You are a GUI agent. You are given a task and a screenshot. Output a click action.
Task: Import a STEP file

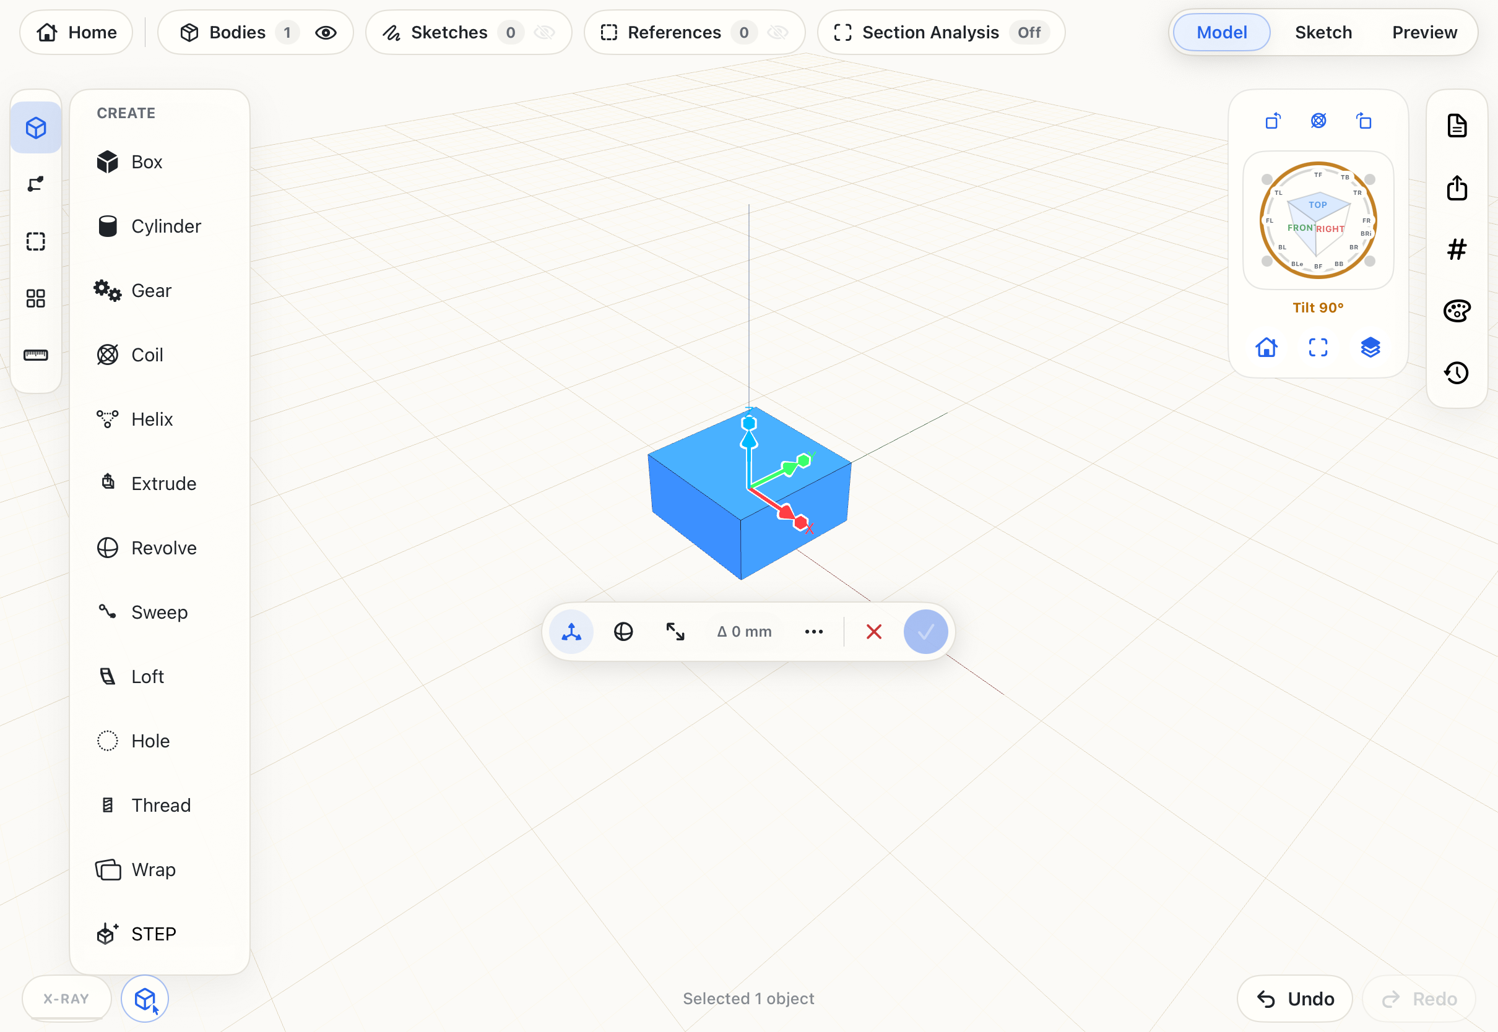(159, 934)
